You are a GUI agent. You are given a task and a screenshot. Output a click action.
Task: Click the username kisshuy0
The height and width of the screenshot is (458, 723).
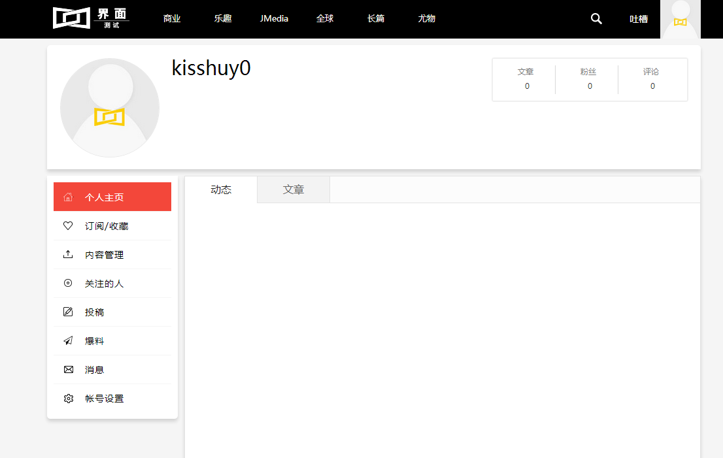click(x=211, y=69)
